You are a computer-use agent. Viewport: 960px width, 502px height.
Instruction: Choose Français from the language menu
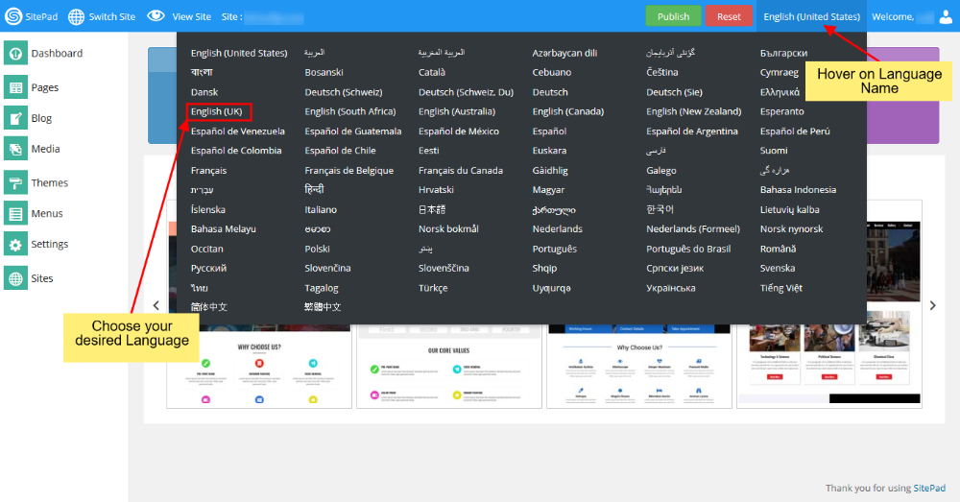[x=208, y=171]
